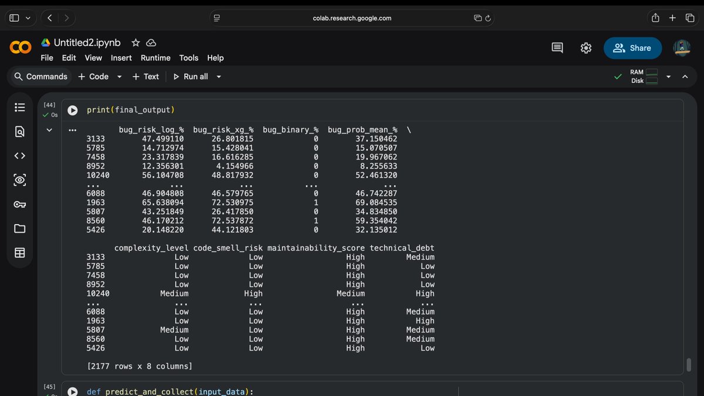Viewport: 704px width, 396px height.
Task: Go forward in Safari
Action: 66,18
